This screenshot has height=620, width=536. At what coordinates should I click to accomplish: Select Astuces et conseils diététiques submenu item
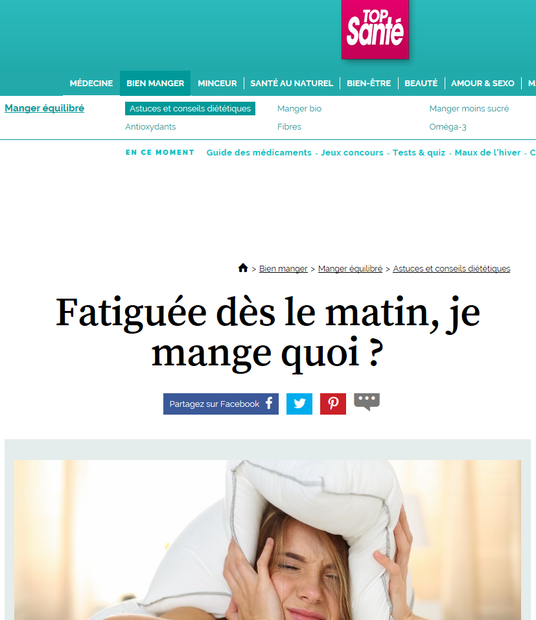tap(190, 108)
